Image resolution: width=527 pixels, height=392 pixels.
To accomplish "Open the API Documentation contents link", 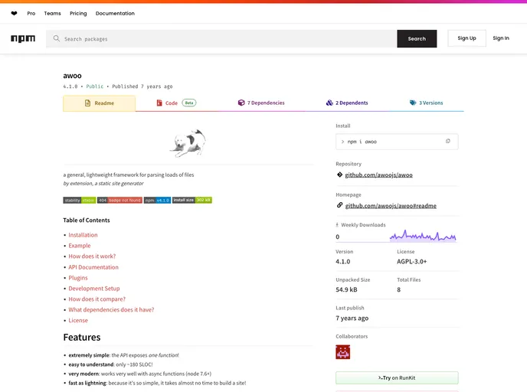I will pos(93,267).
